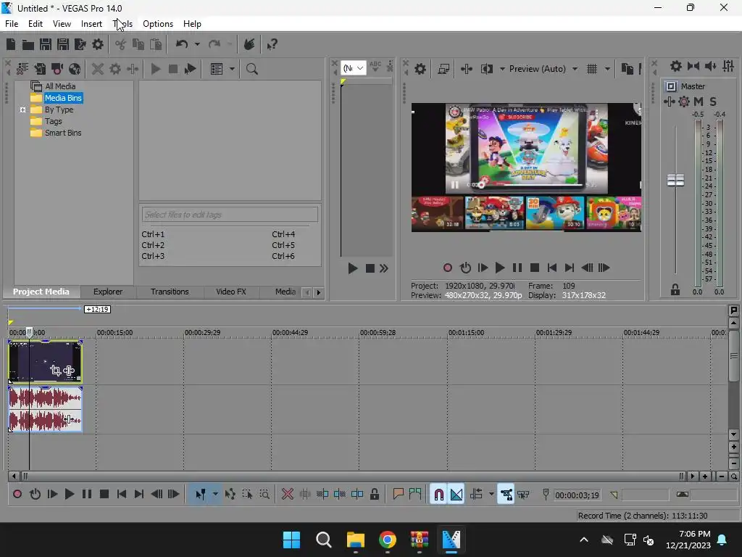742x557 pixels.
Task: Toggle Lock event padlock icon
Action: coord(375,495)
